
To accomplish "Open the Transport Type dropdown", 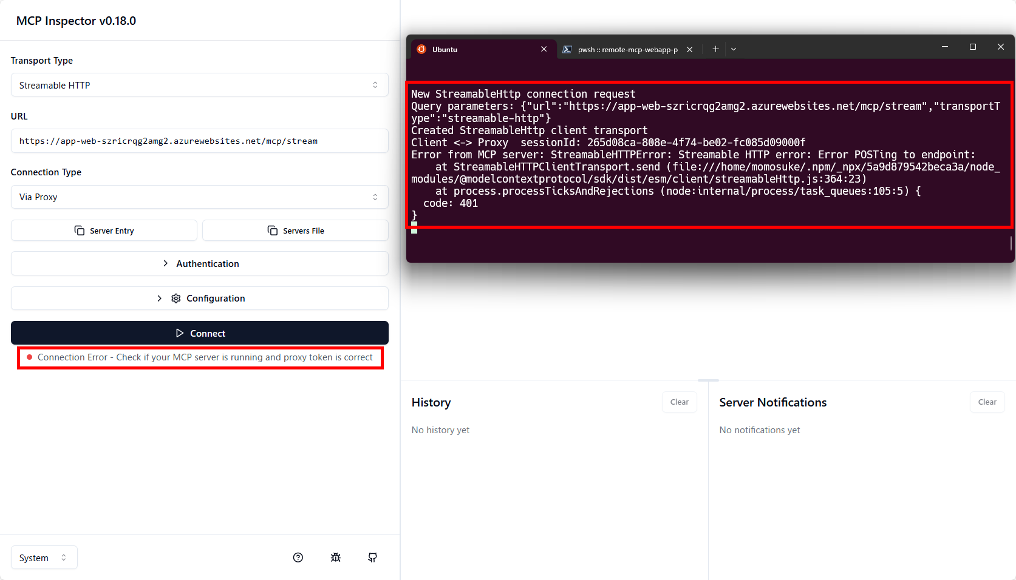I will 199,85.
